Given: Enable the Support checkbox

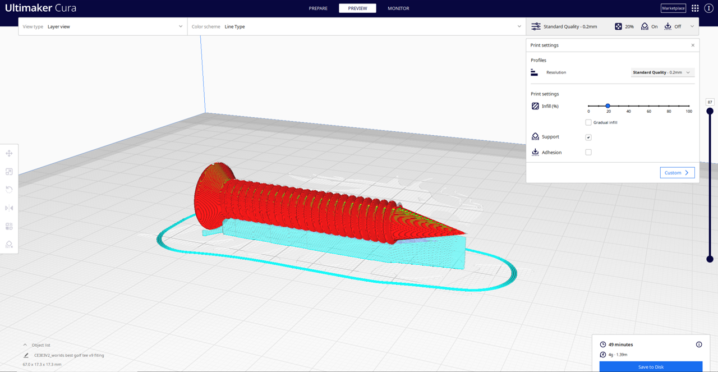Looking at the screenshot, I should [x=588, y=137].
